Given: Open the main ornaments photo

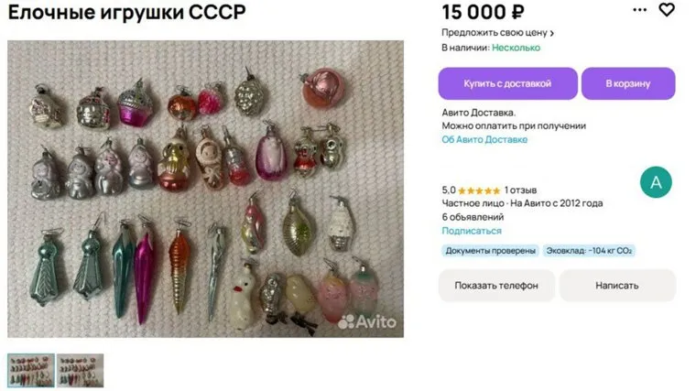Looking at the screenshot, I should click(205, 189).
